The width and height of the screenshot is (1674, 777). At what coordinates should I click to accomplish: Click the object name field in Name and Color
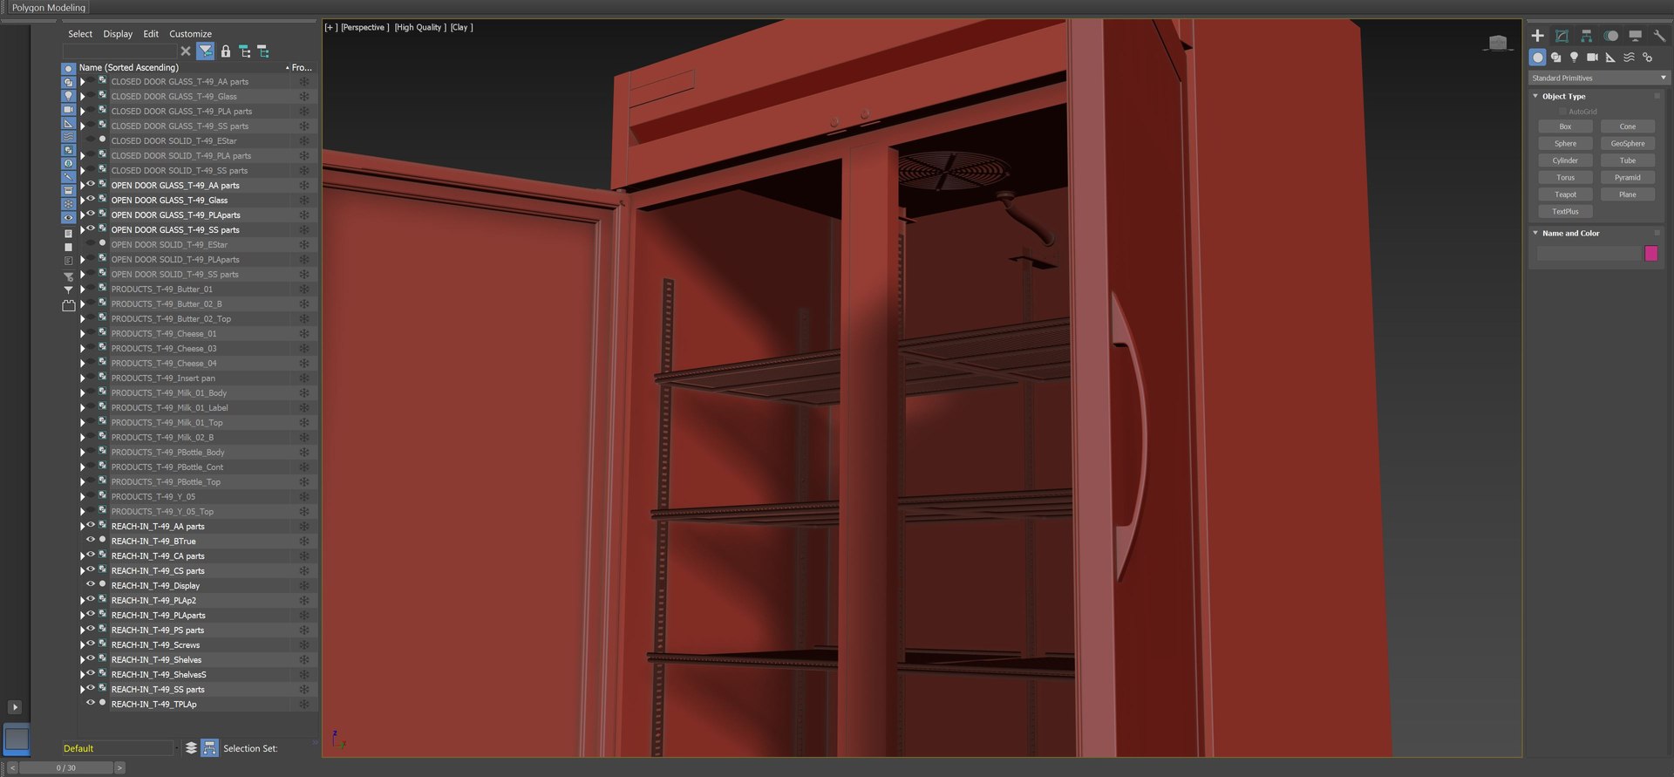coord(1589,253)
